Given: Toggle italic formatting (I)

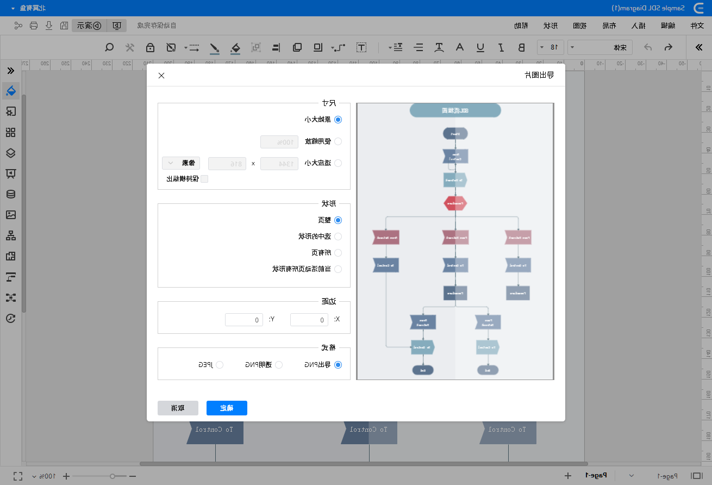Looking at the screenshot, I should pos(501,47).
